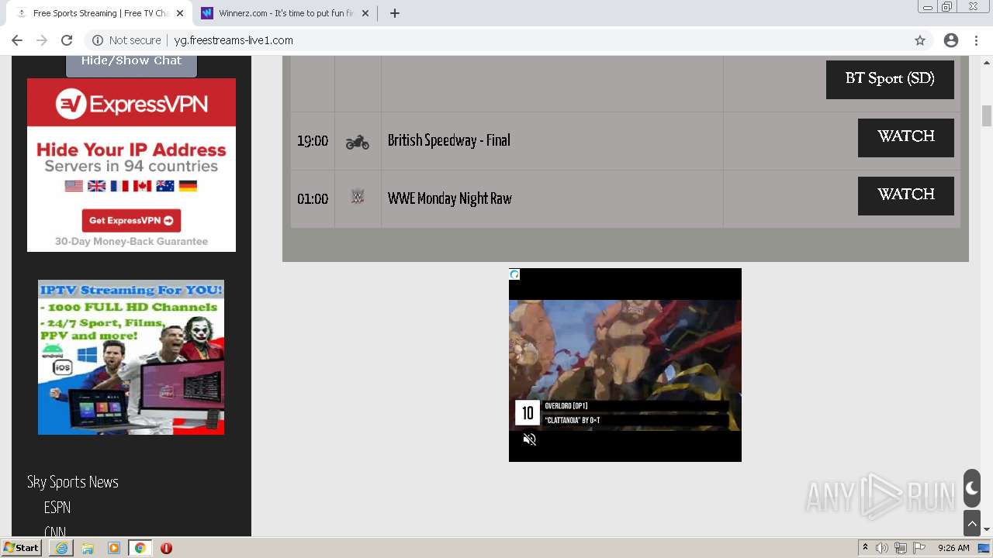993x558 pixels.
Task: Bookmark this page with the star
Action: pyautogui.click(x=920, y=40)
